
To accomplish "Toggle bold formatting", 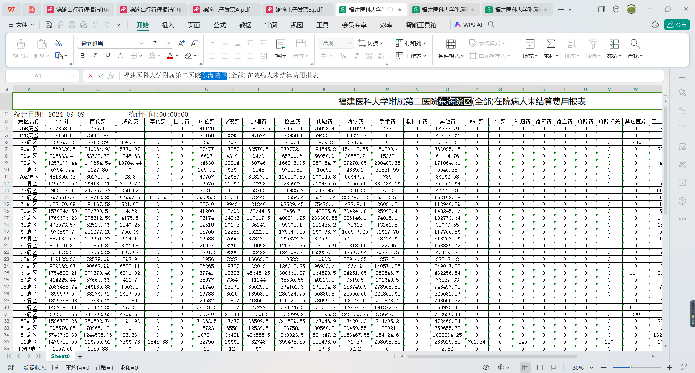I will 83,56.
